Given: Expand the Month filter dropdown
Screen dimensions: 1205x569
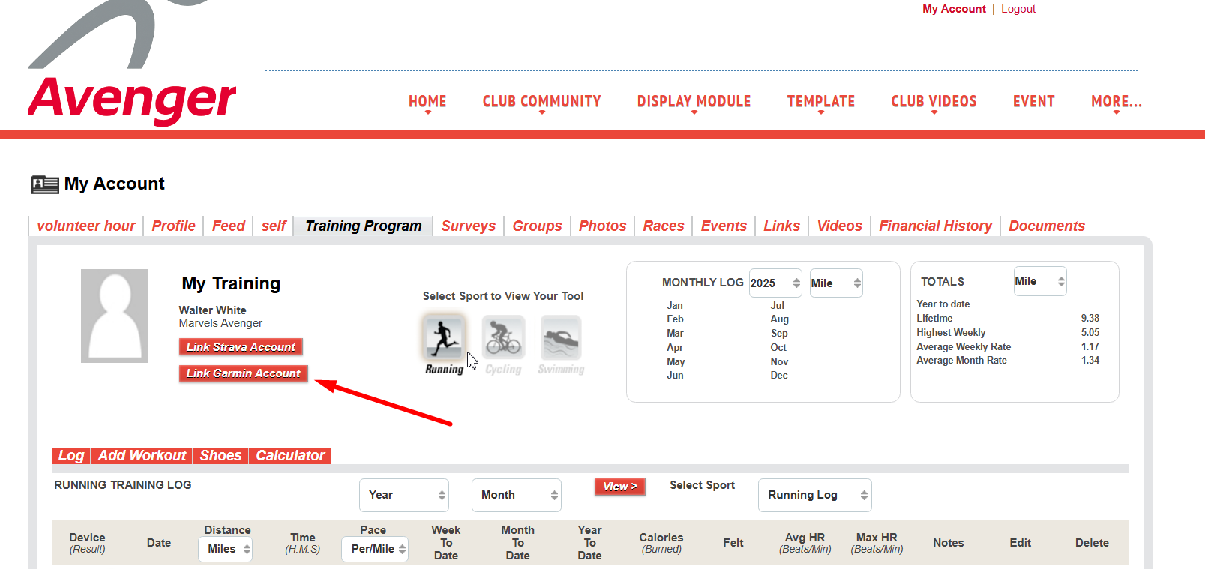Looking at the screenshot, I should [516, 495].
